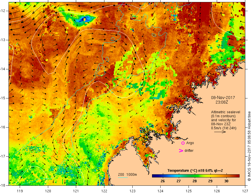This screenshot has width=251, height=194.
Task: Click the '119' longitude axis label
Action: 20,191
